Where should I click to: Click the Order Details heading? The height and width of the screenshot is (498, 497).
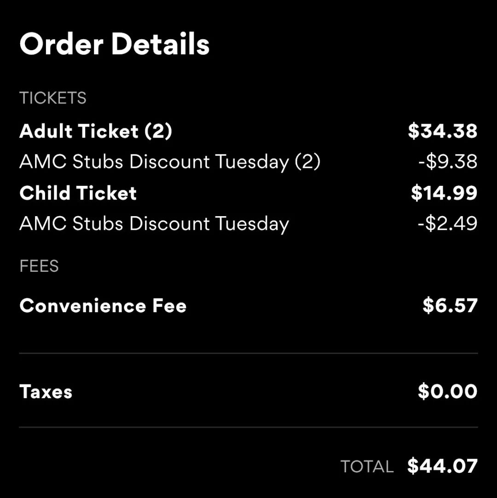(x=115, y=44)
